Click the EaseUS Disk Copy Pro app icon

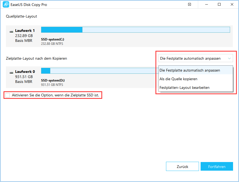(6, 5)
